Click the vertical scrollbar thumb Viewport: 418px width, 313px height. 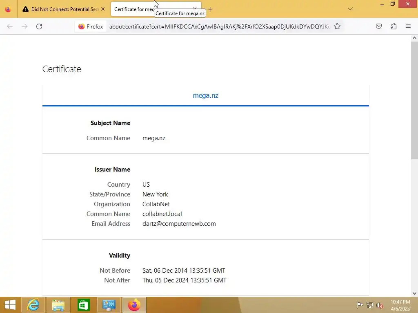tap(414, 101)
